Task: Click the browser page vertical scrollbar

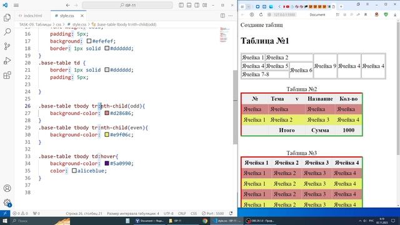Action: point(398,88)
